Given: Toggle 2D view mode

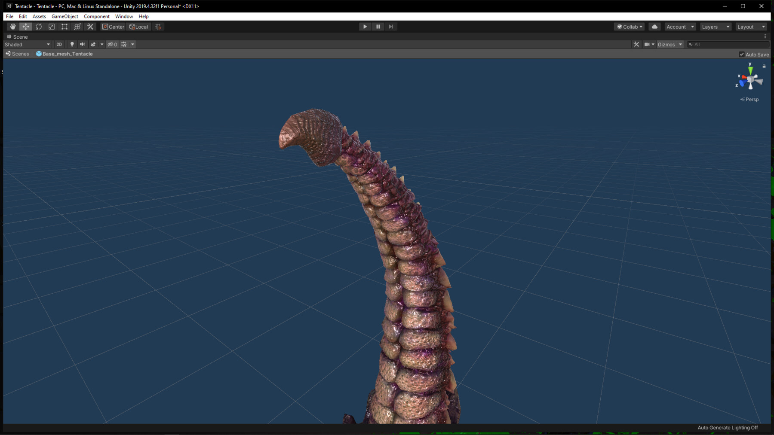Looking at the screenshot, I should (59, 44).
